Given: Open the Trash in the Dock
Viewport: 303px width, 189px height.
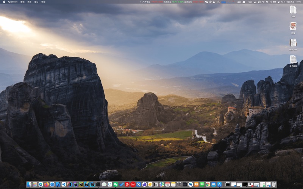Looking at the screenshot, I should click(274, 184).
